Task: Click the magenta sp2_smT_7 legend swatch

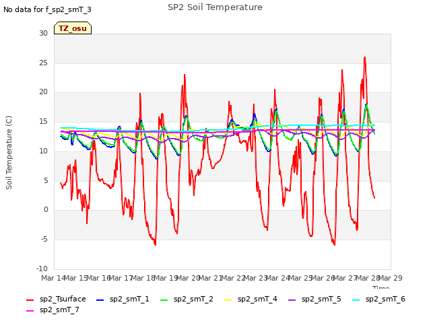Action: coord(30,311)
